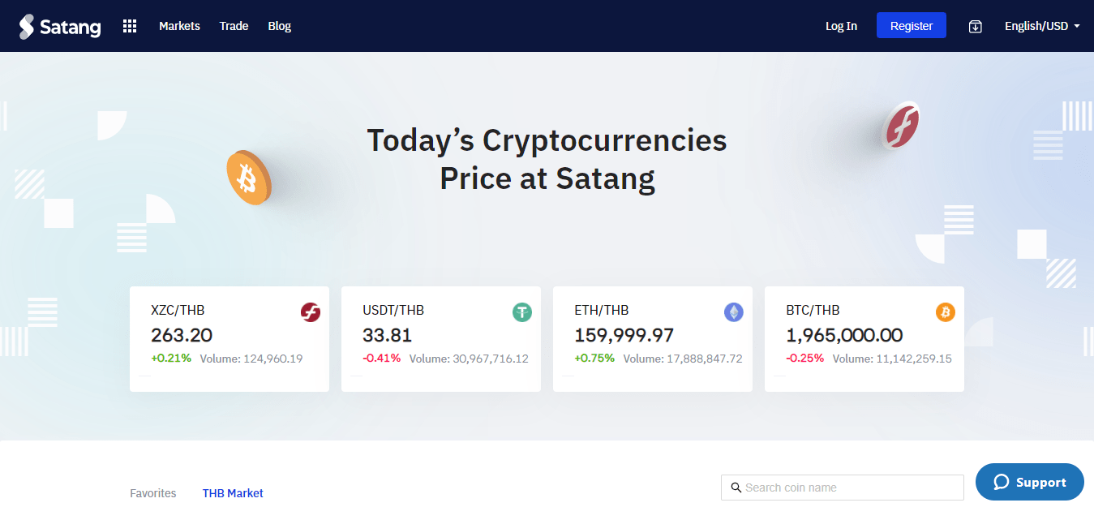
Task: Click the Zcoin logo on XZC/THB card
Action: (x=310, y=312)
